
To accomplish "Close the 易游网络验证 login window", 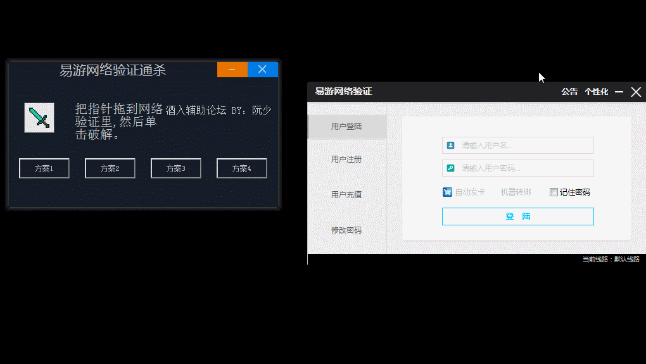I will (x=636, y=92).
